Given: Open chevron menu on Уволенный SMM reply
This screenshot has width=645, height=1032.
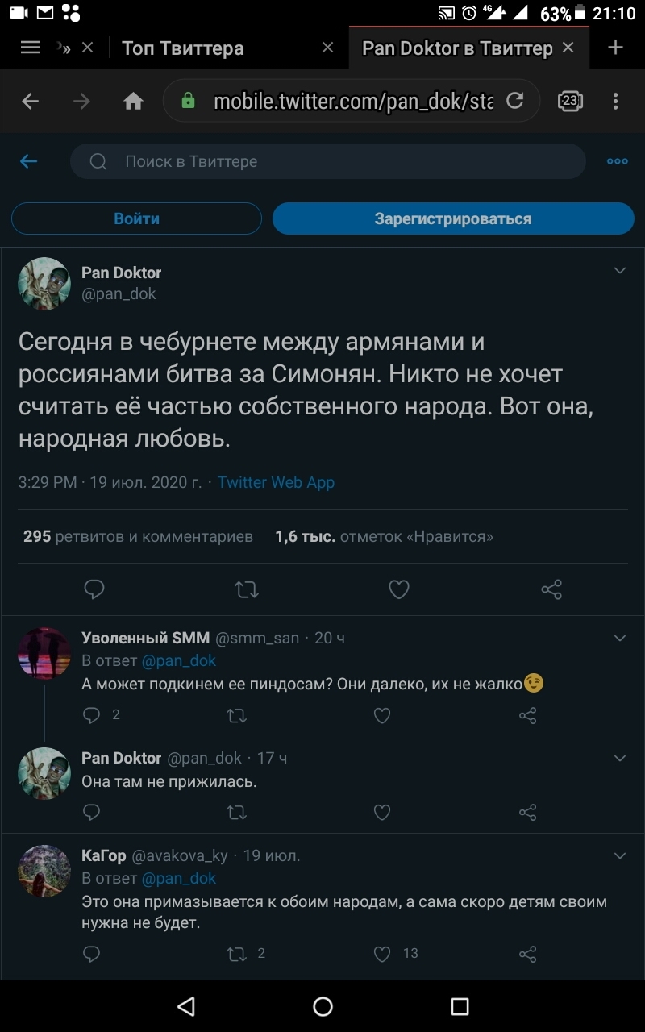Looking at the screenshot, I should (620, 639).
